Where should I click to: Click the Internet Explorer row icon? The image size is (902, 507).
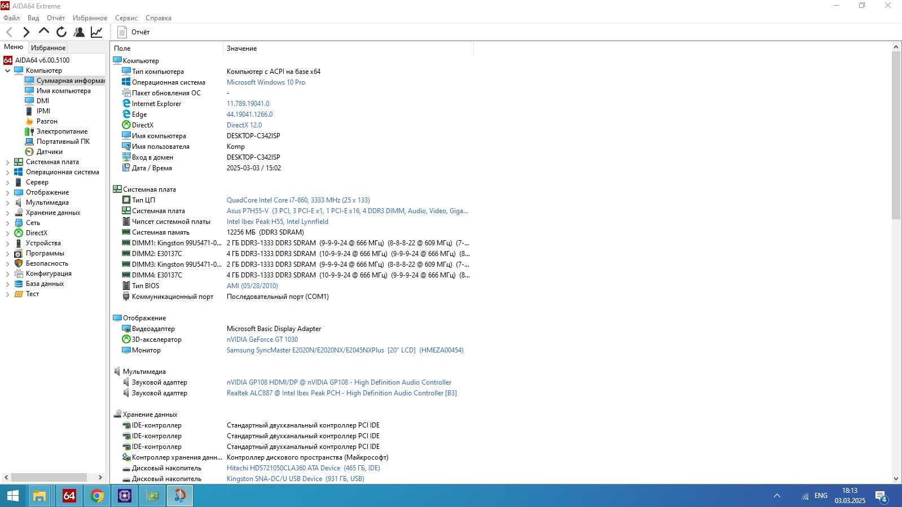point(126,104)
